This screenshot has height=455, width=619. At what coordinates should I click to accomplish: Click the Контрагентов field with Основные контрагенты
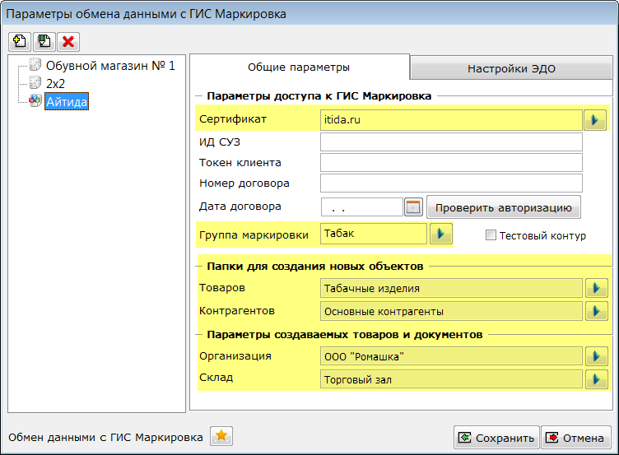click(451, 311)
